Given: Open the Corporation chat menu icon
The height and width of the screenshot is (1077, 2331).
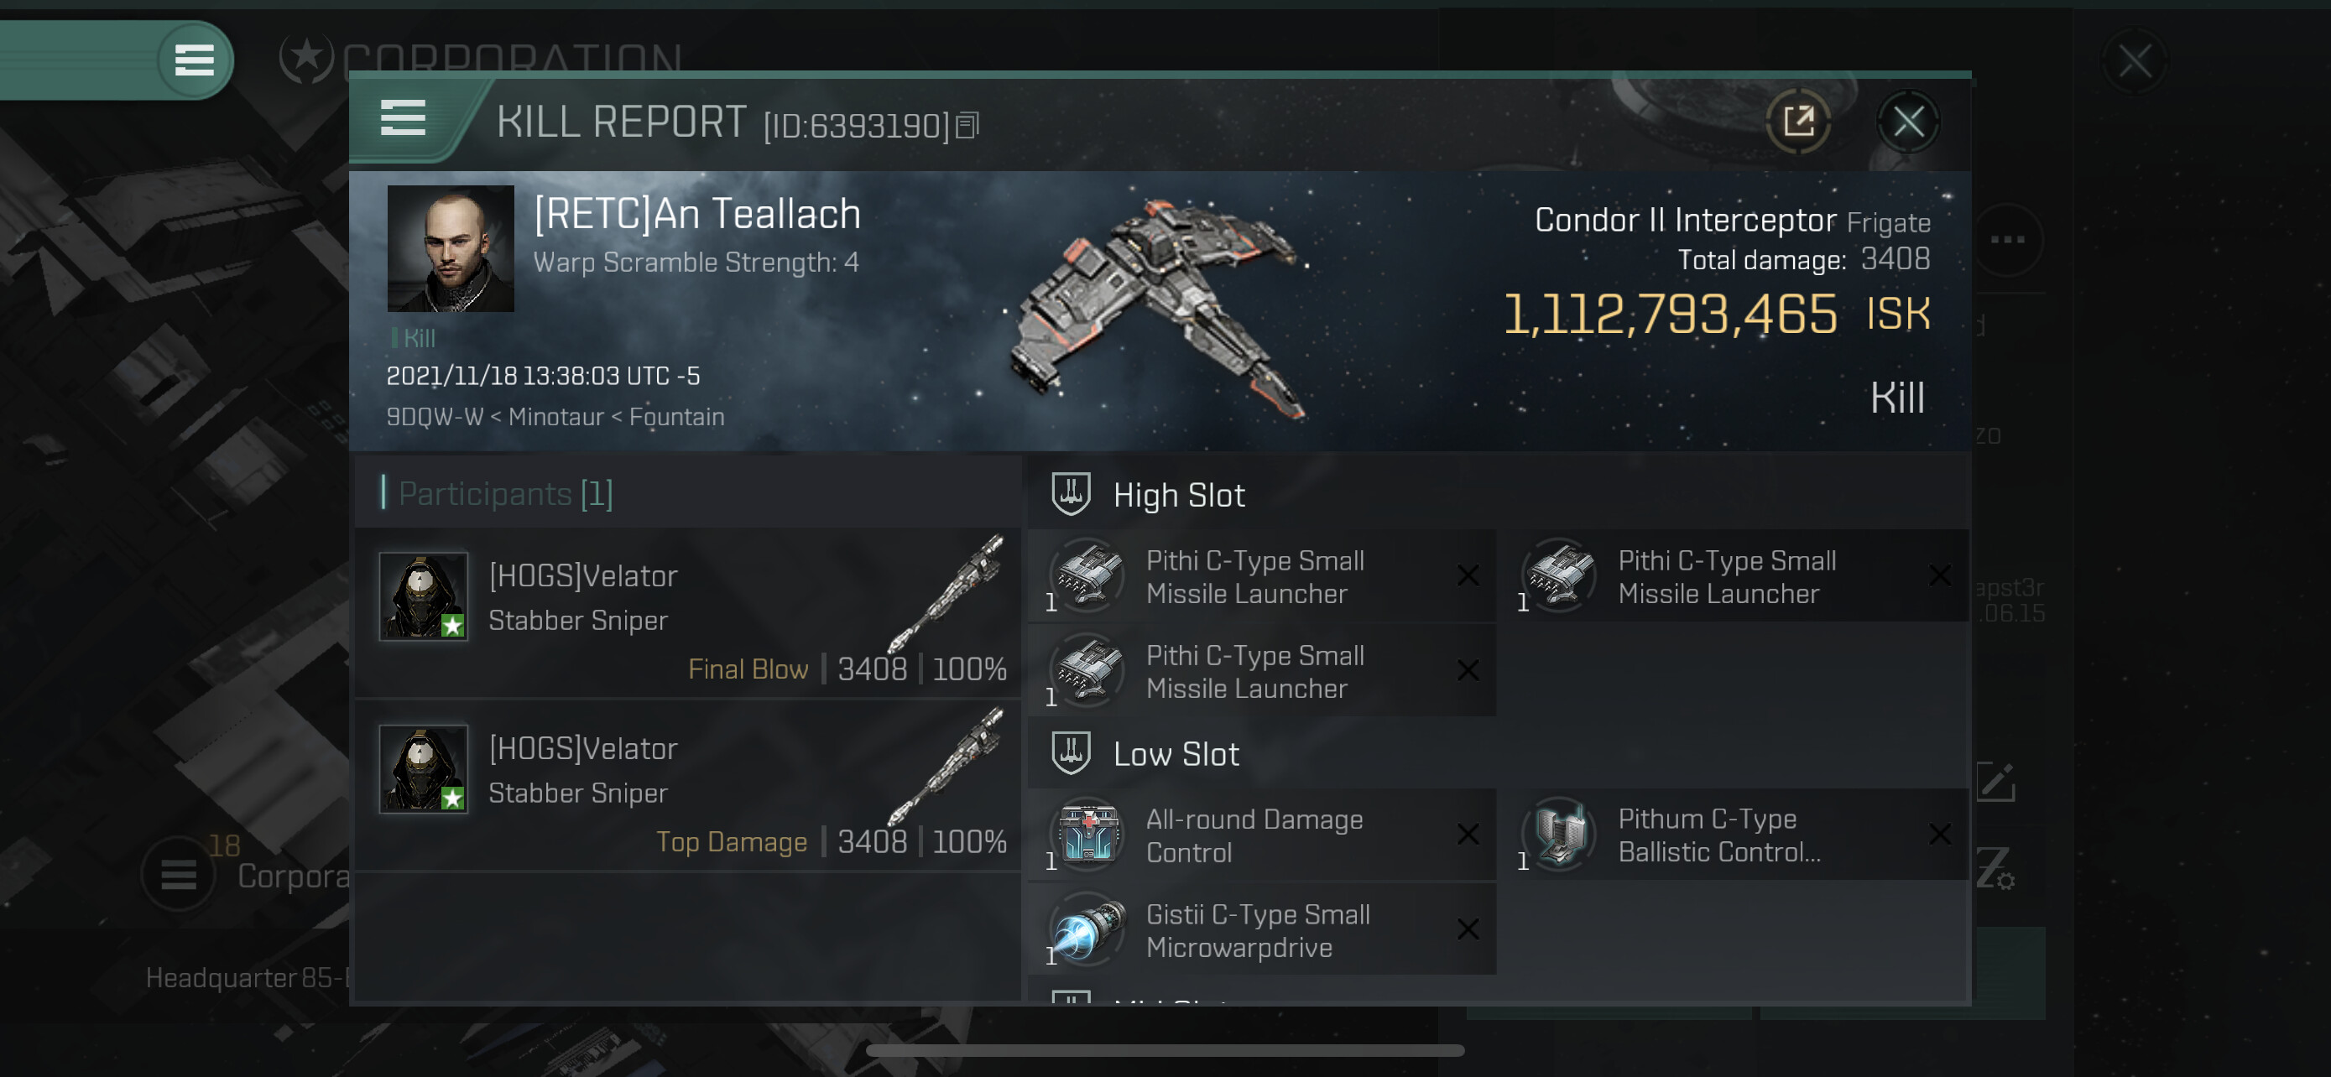Looking at the screenshot, I should [178, 875].
